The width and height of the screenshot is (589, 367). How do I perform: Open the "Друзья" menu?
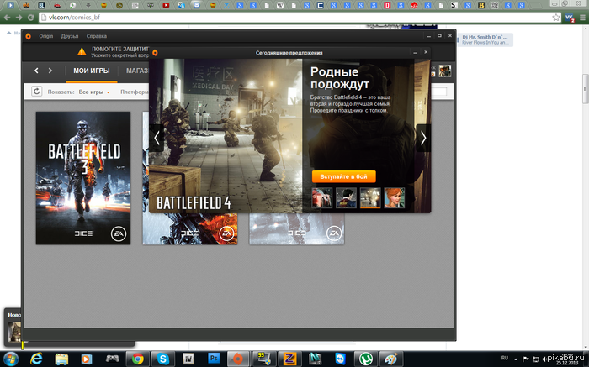point(69,37)
